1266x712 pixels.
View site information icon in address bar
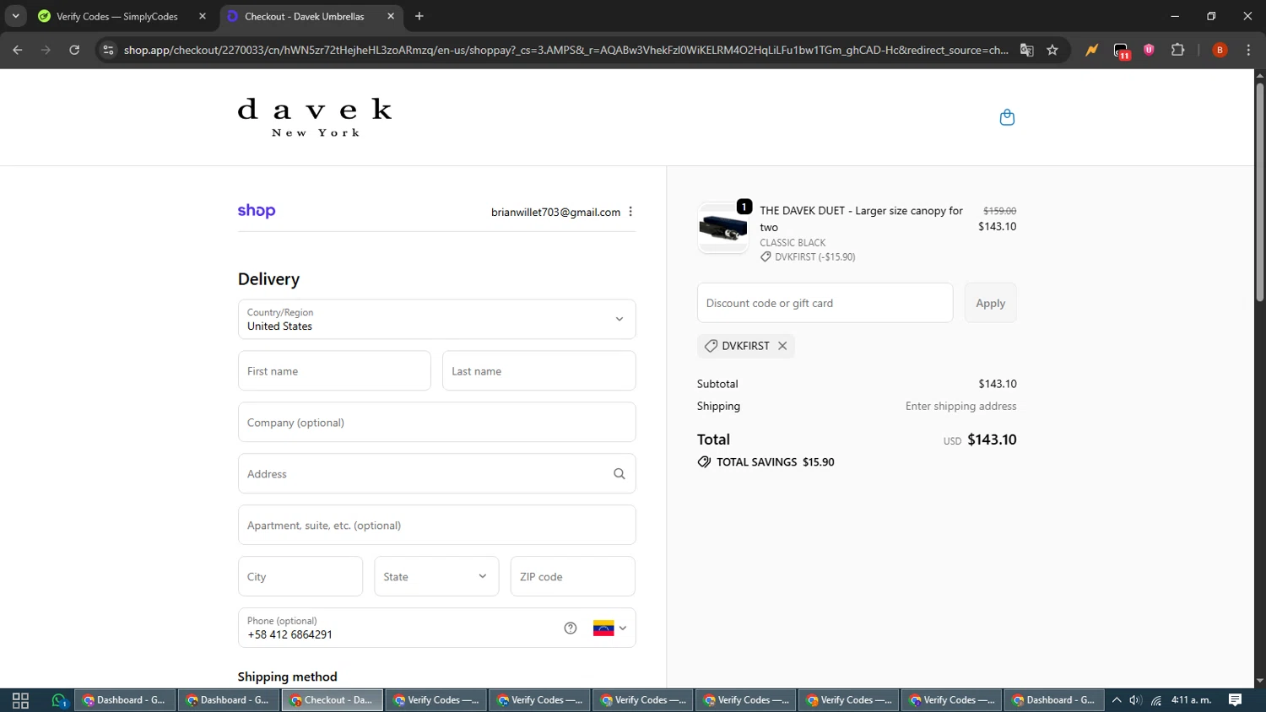click(x=108, y=50)
